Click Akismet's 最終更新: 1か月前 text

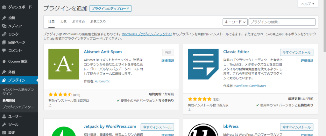161,94
